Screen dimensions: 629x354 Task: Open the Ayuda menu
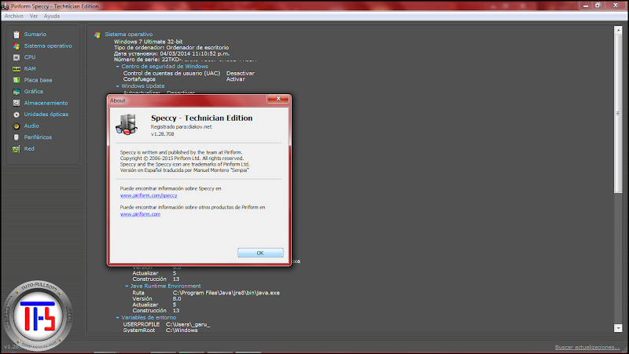pos(52,16)
